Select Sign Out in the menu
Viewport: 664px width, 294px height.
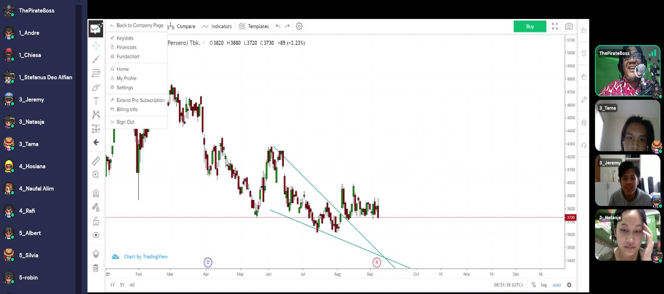pos(125,122)
